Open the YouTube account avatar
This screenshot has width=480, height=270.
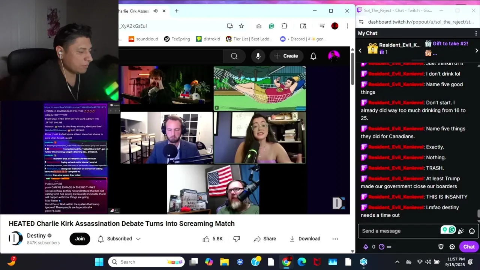click(x=334, y=56)
